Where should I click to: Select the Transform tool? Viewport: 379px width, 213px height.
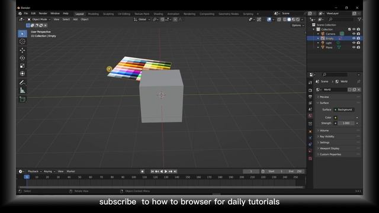(23, 73)
